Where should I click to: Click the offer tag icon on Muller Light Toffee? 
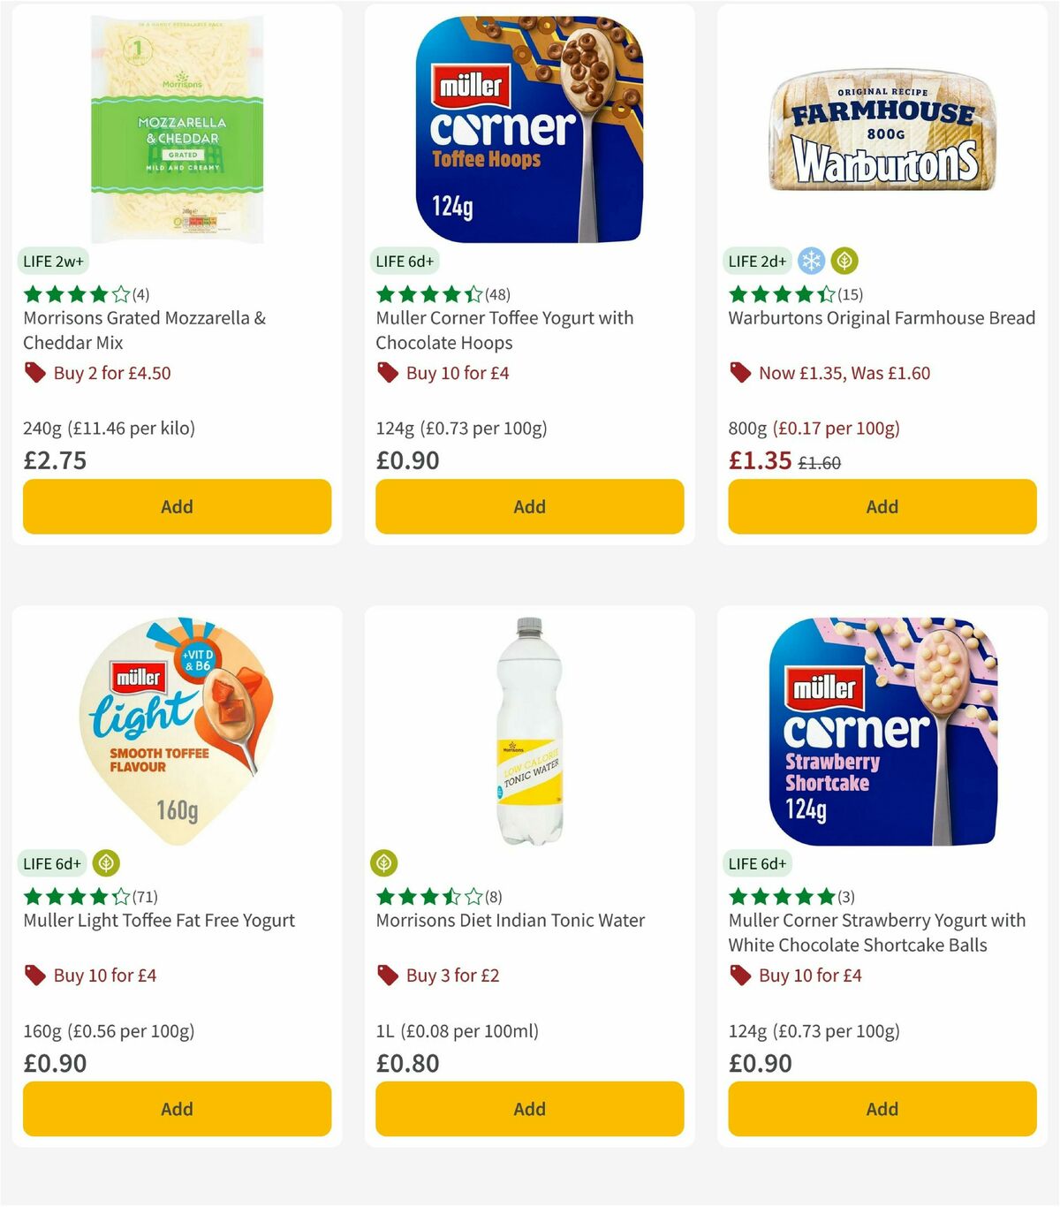click(x=34, y=975)
